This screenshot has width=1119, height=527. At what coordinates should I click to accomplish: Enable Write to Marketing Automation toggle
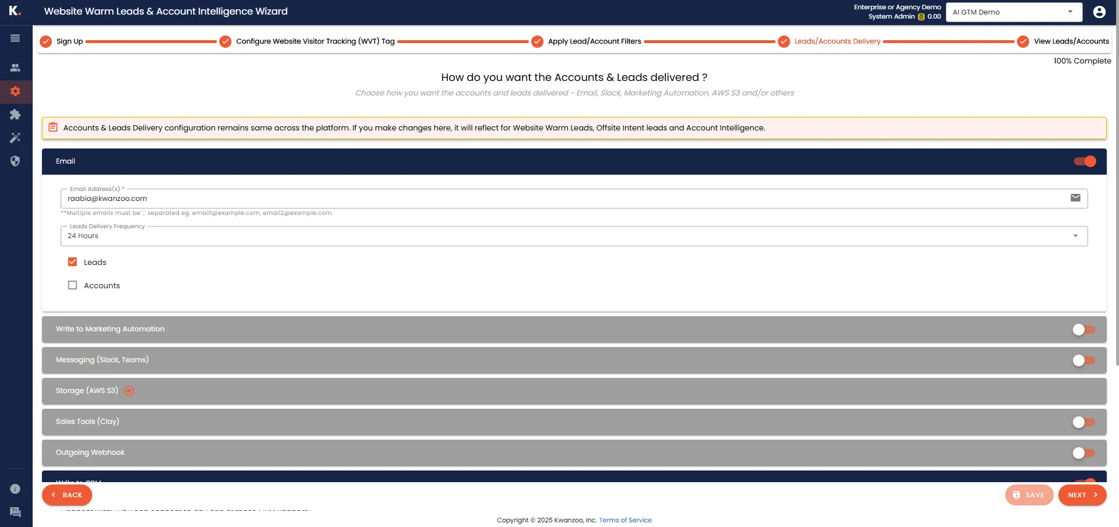[1083, 330]
